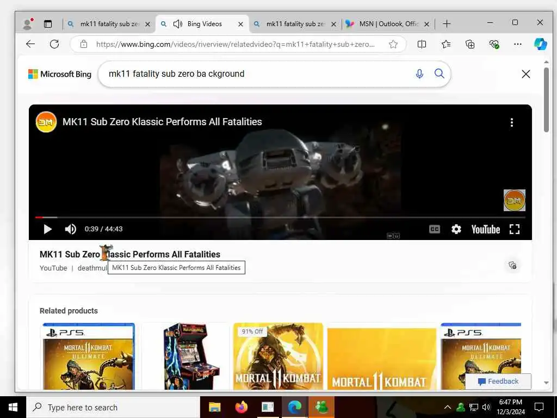557x418 pixels.
Task: Close the MSN Outlook tab
Action: 426,24
